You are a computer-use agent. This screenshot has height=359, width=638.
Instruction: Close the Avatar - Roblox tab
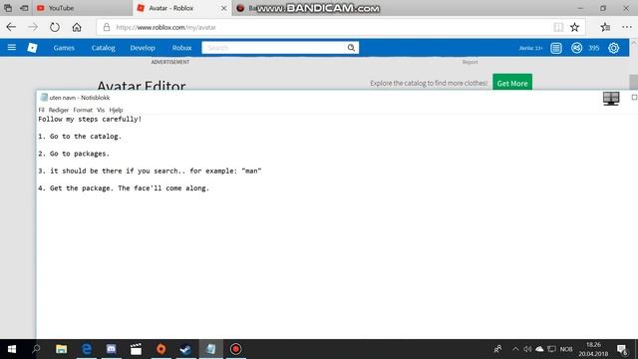[223, 8]
